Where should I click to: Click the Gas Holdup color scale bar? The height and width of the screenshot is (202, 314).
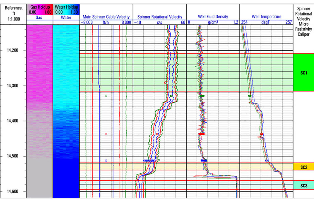(x=40, y=12)
